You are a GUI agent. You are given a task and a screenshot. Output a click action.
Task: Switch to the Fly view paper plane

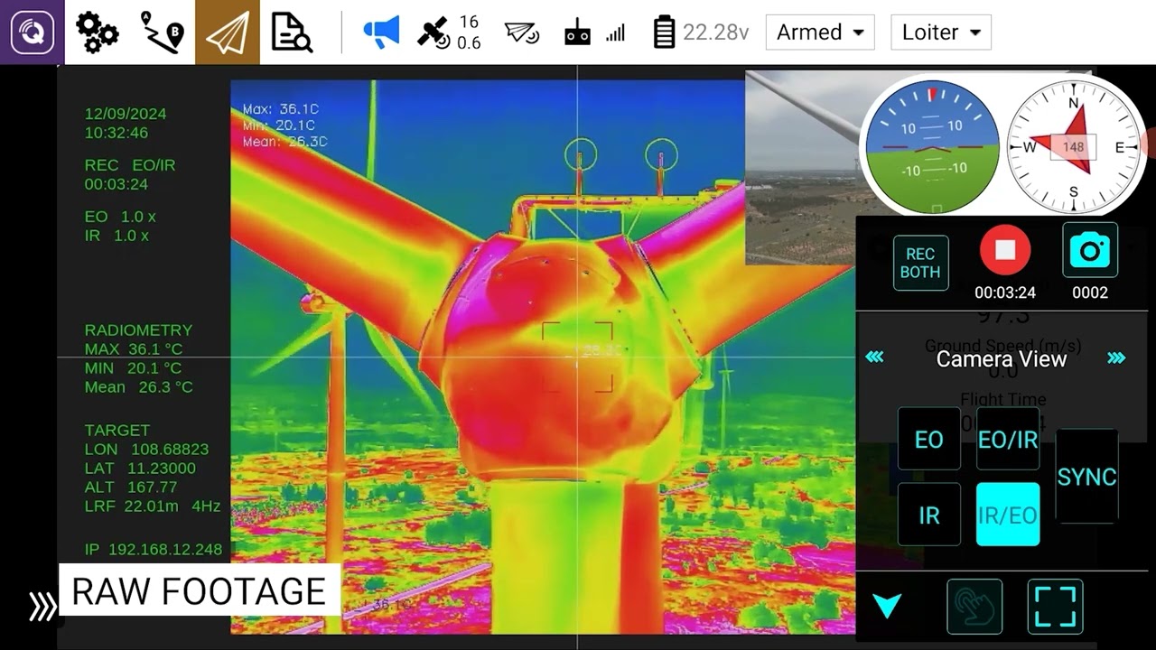click(x=228, y=32)
